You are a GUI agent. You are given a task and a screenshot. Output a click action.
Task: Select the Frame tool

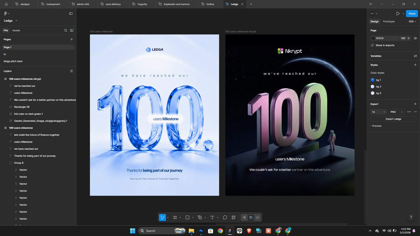(175, 217)
